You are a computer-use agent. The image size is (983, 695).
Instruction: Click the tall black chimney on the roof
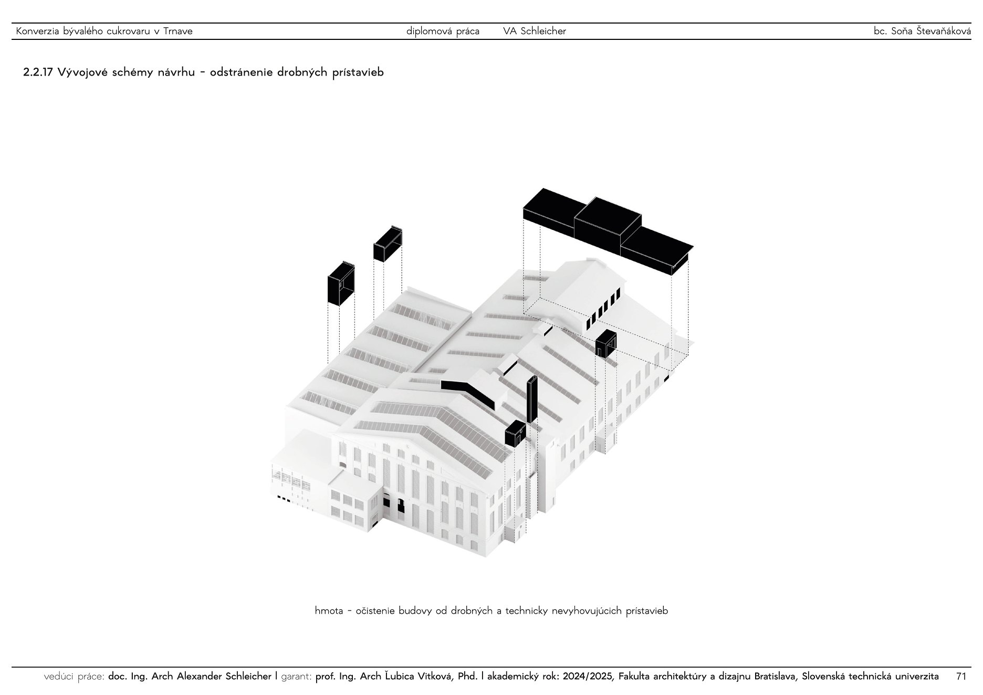(531, 400)
